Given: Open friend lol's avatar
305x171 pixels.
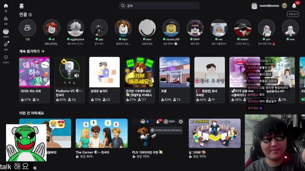Looking at the screenshot, I should click(51, 28).
